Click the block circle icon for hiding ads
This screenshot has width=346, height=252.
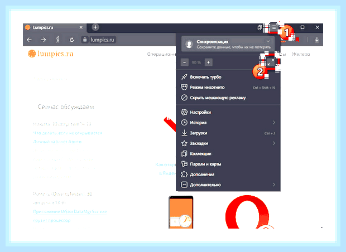pyautogui.click(x=184, y=98)
